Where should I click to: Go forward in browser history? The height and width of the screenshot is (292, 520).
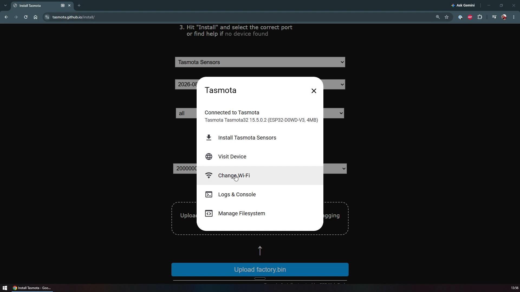point(16,17)
